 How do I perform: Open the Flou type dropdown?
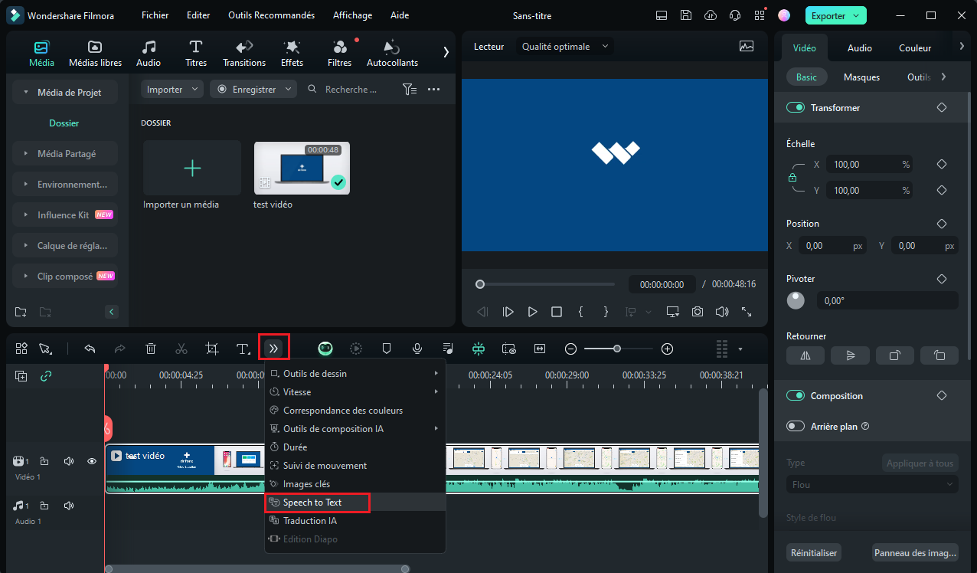[x=872, y=485]
